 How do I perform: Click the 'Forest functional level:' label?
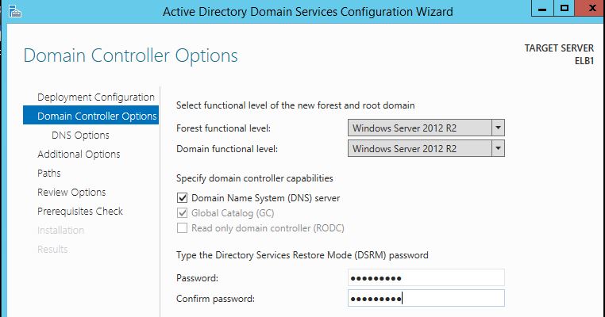coord(223,128)
